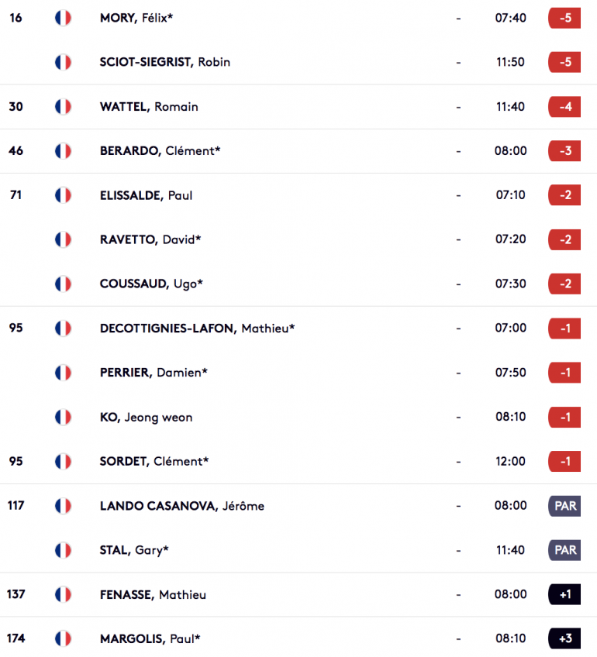Viewport: 597px width, 657px height.
Task: Click the flag icon next to WATTEL, Romain
Action: pos(63,107)
